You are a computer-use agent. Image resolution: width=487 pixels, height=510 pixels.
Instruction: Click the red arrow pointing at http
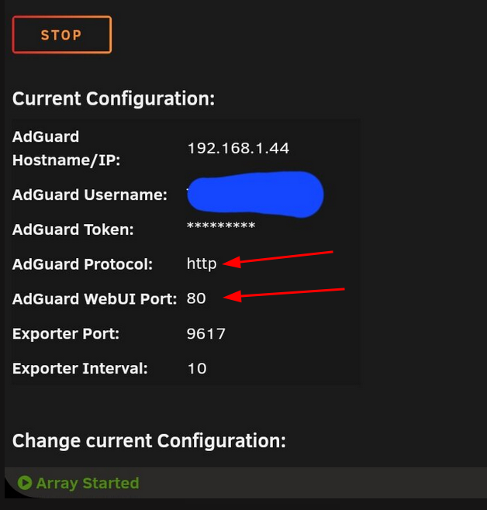(x=278, y=259)
